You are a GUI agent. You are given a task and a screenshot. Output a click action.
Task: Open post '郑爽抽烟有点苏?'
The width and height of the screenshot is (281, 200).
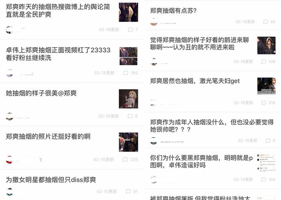tap(173, 11)
